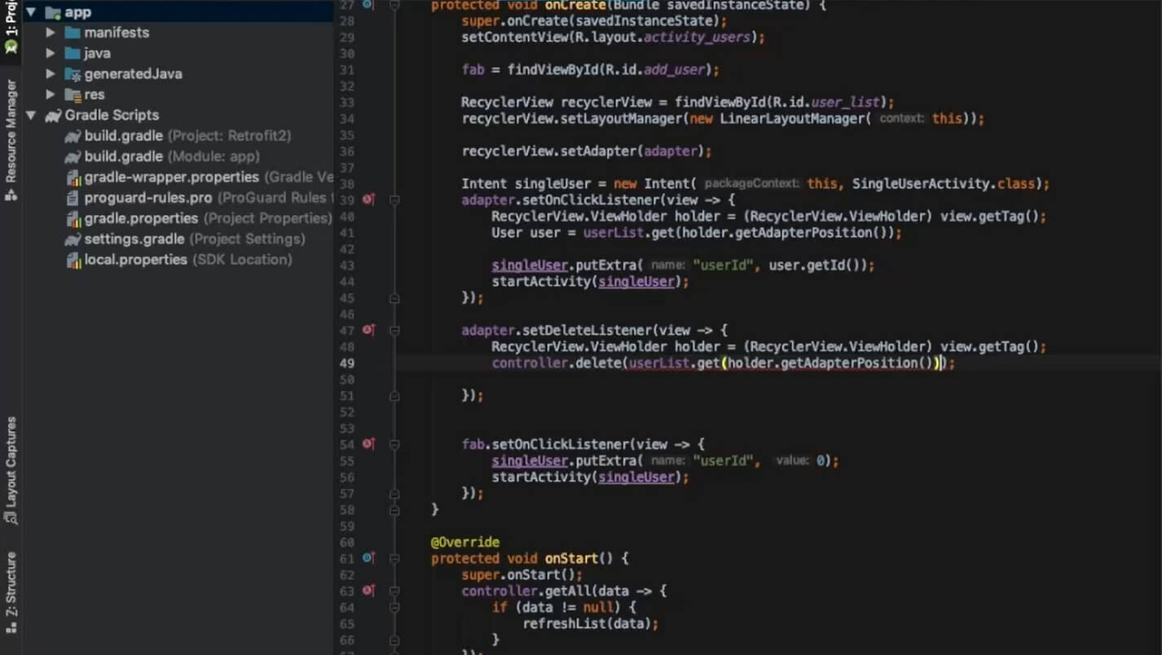This screenshot has width=1162, height=655.
Task: Click the @Override annotation on line 60
Action: 465,543
